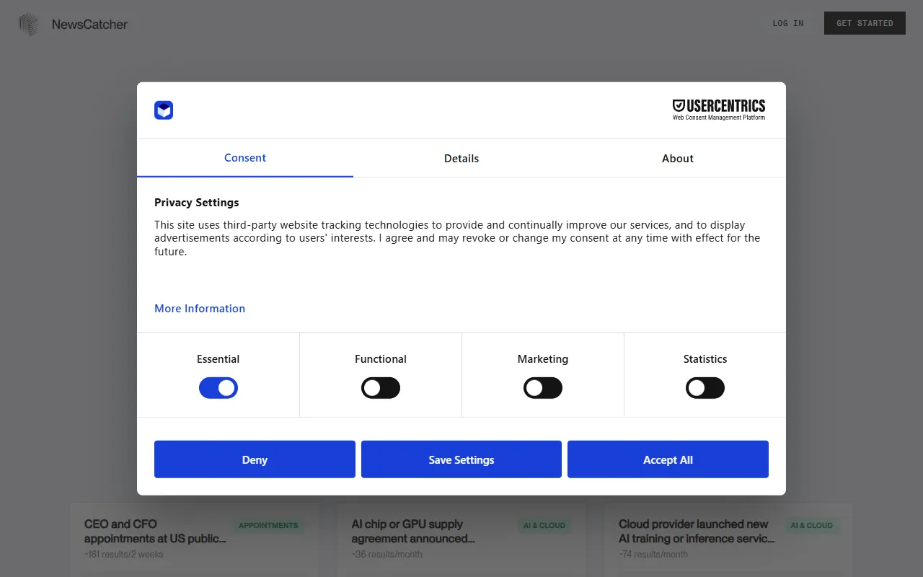
Task: Click the Usercentrics logo in the dialog
Action: click(x=719, y=110)
